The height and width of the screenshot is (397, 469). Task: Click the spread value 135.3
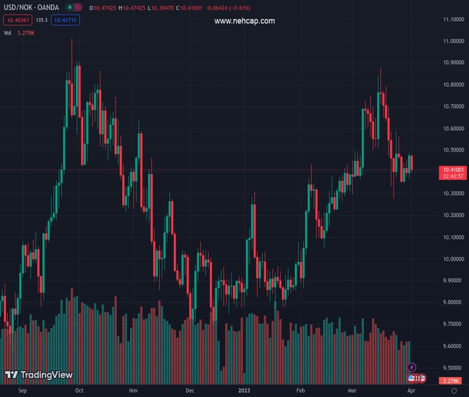pos(42,20)
